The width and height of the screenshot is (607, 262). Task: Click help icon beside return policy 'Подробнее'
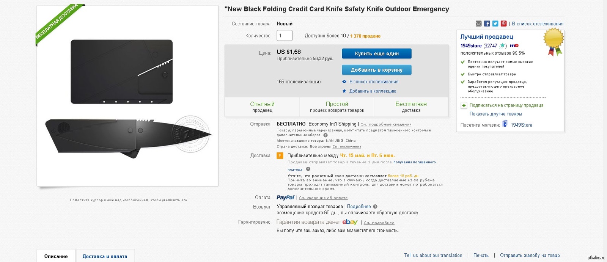375,207
